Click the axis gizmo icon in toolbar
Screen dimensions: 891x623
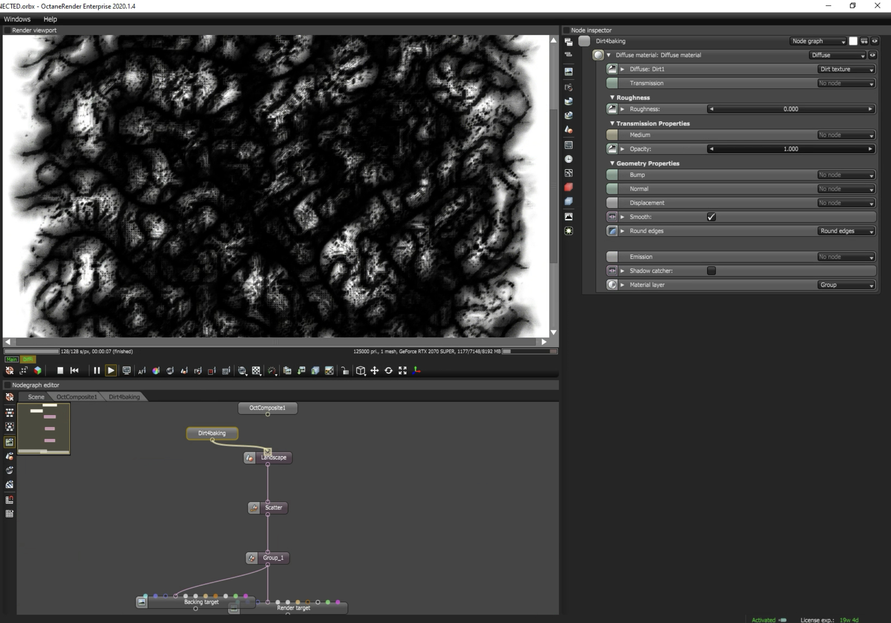417,371
